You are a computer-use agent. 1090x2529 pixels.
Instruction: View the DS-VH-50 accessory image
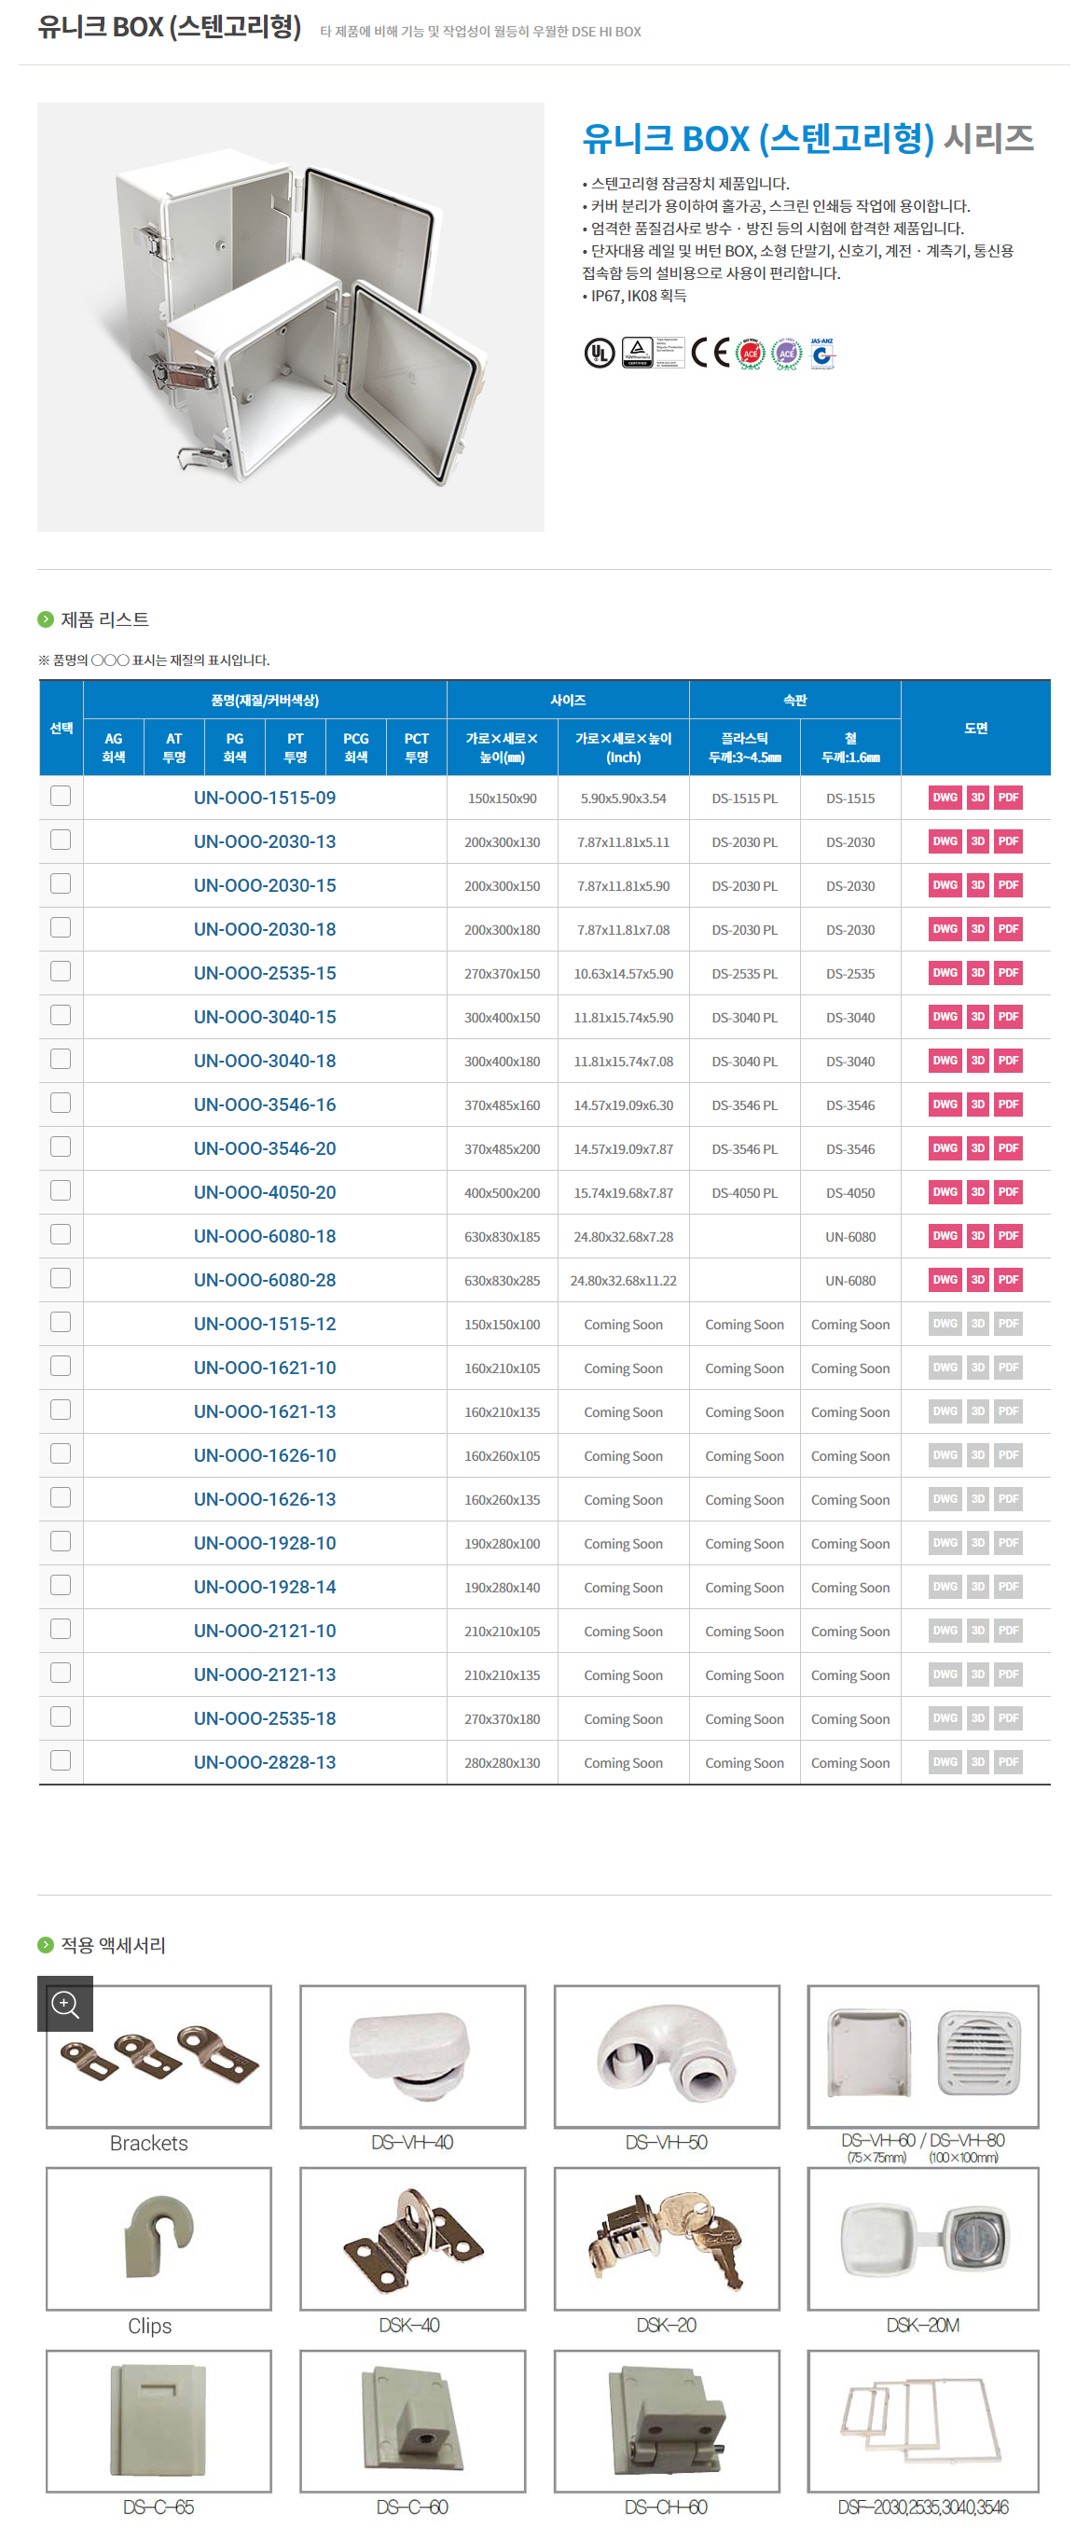[x=666, y=2057]
